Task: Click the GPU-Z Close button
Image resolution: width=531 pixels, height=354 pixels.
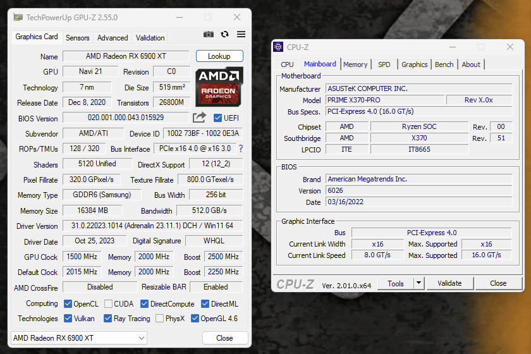Action: (x=225, y=338)
